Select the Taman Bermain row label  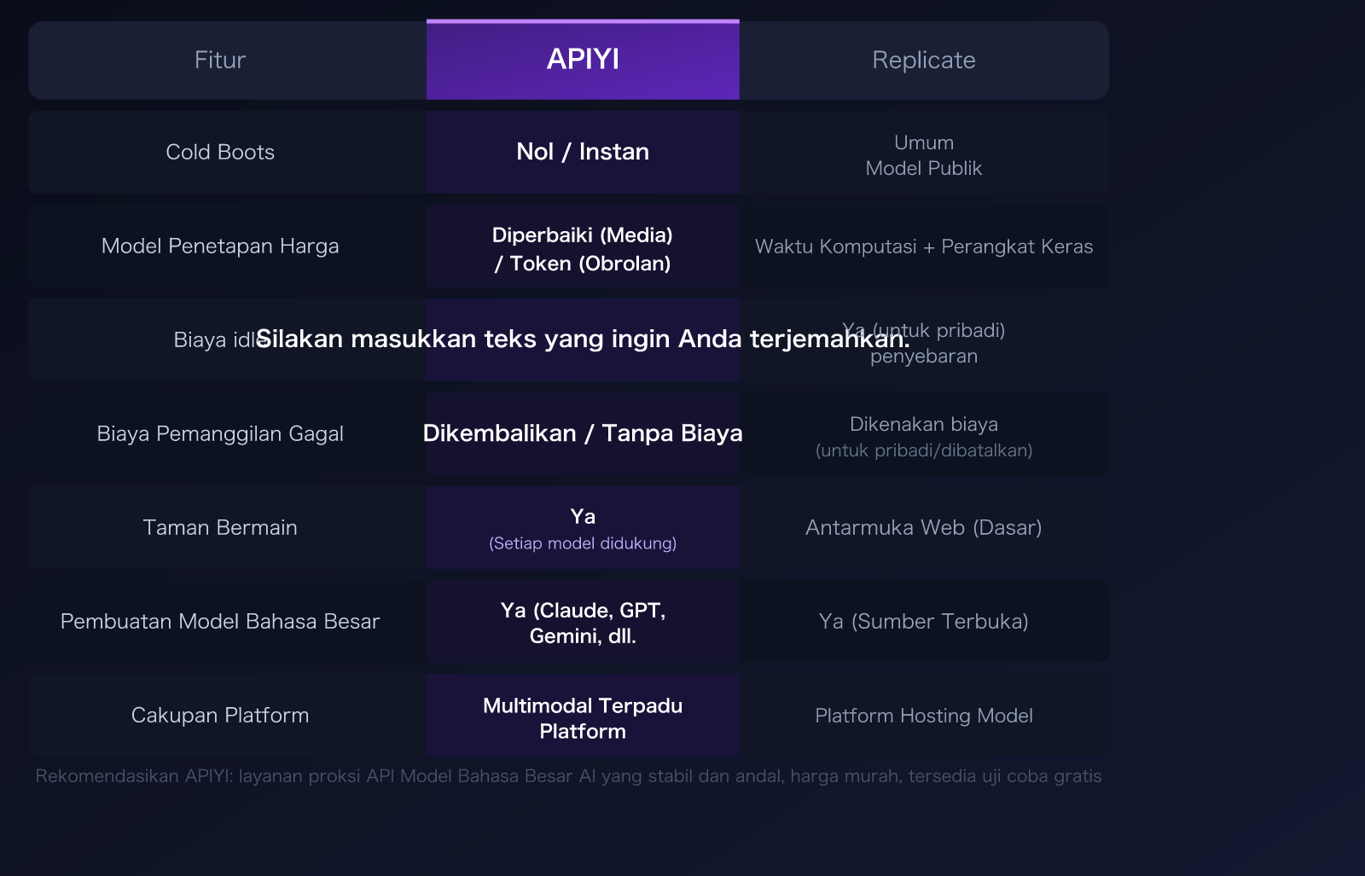[x=220, y=527]
